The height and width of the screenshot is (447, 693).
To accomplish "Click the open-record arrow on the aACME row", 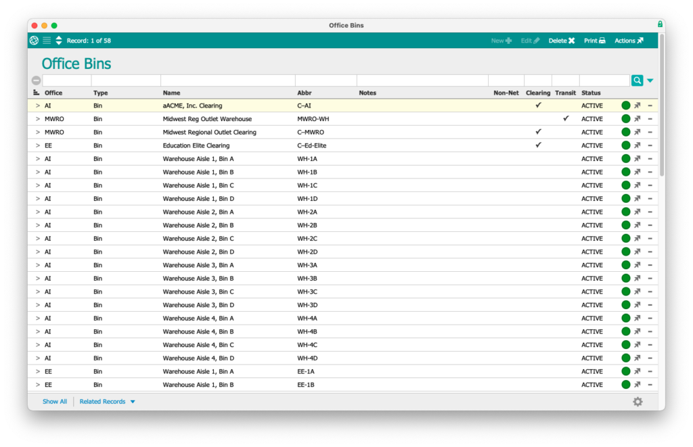I will click(637, 105).
